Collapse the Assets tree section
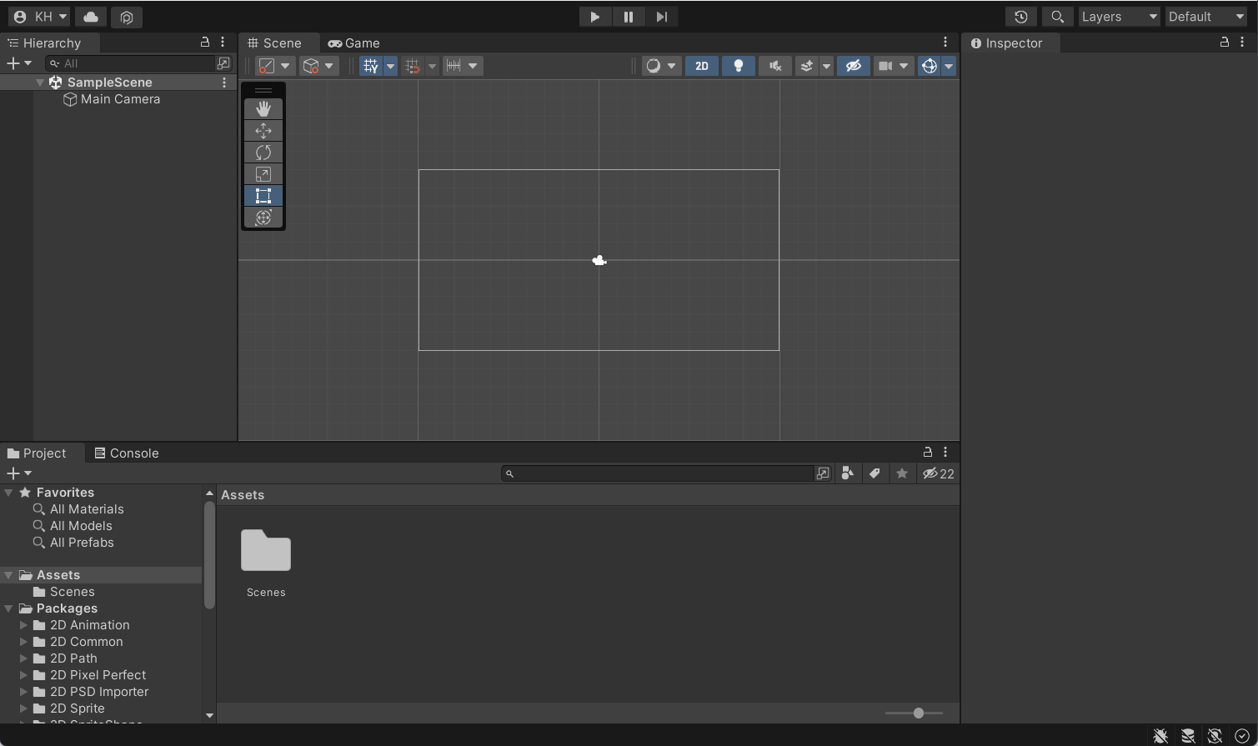 coord(8,575)
